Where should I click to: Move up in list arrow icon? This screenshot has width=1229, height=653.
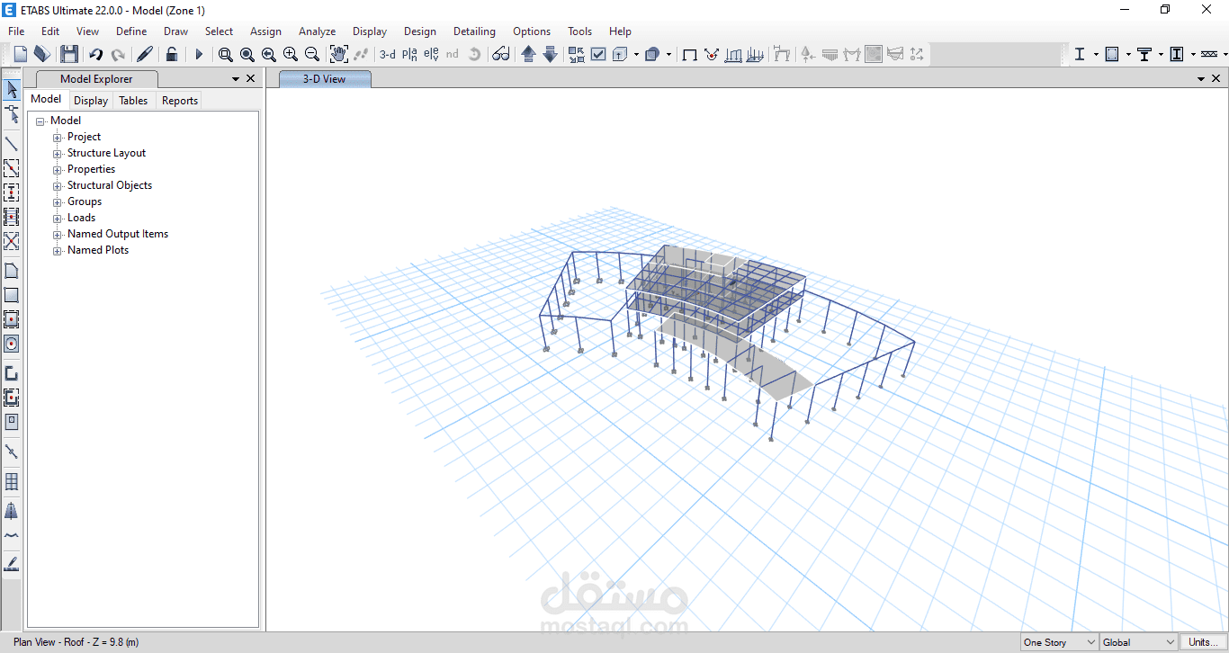pos(528,54)
